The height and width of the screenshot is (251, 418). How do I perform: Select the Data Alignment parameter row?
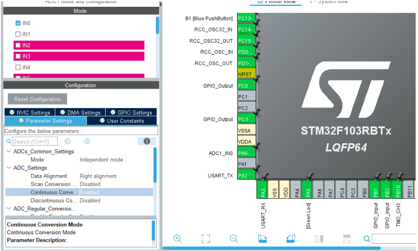coord(79,176)
